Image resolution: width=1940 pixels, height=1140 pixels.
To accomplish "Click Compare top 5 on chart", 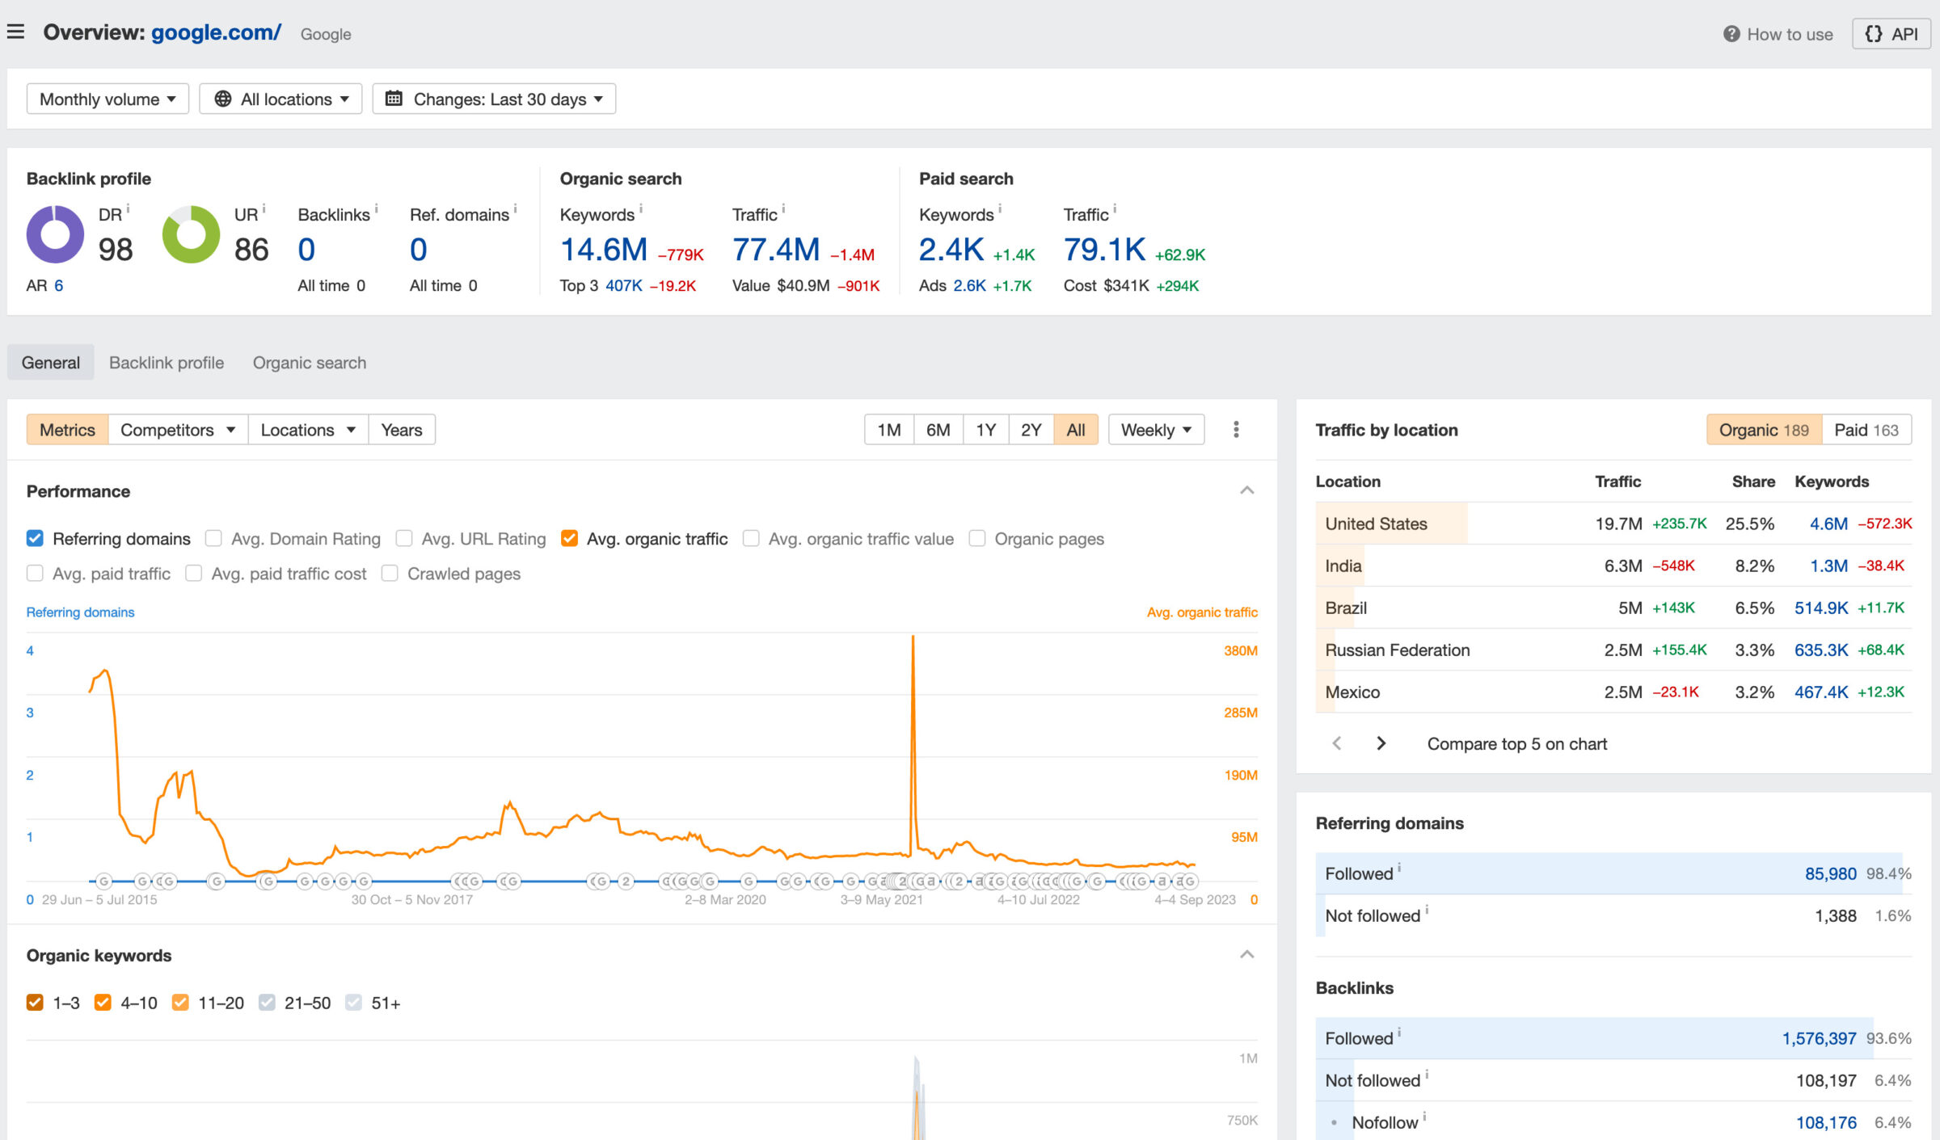I will coord(1517,743).
